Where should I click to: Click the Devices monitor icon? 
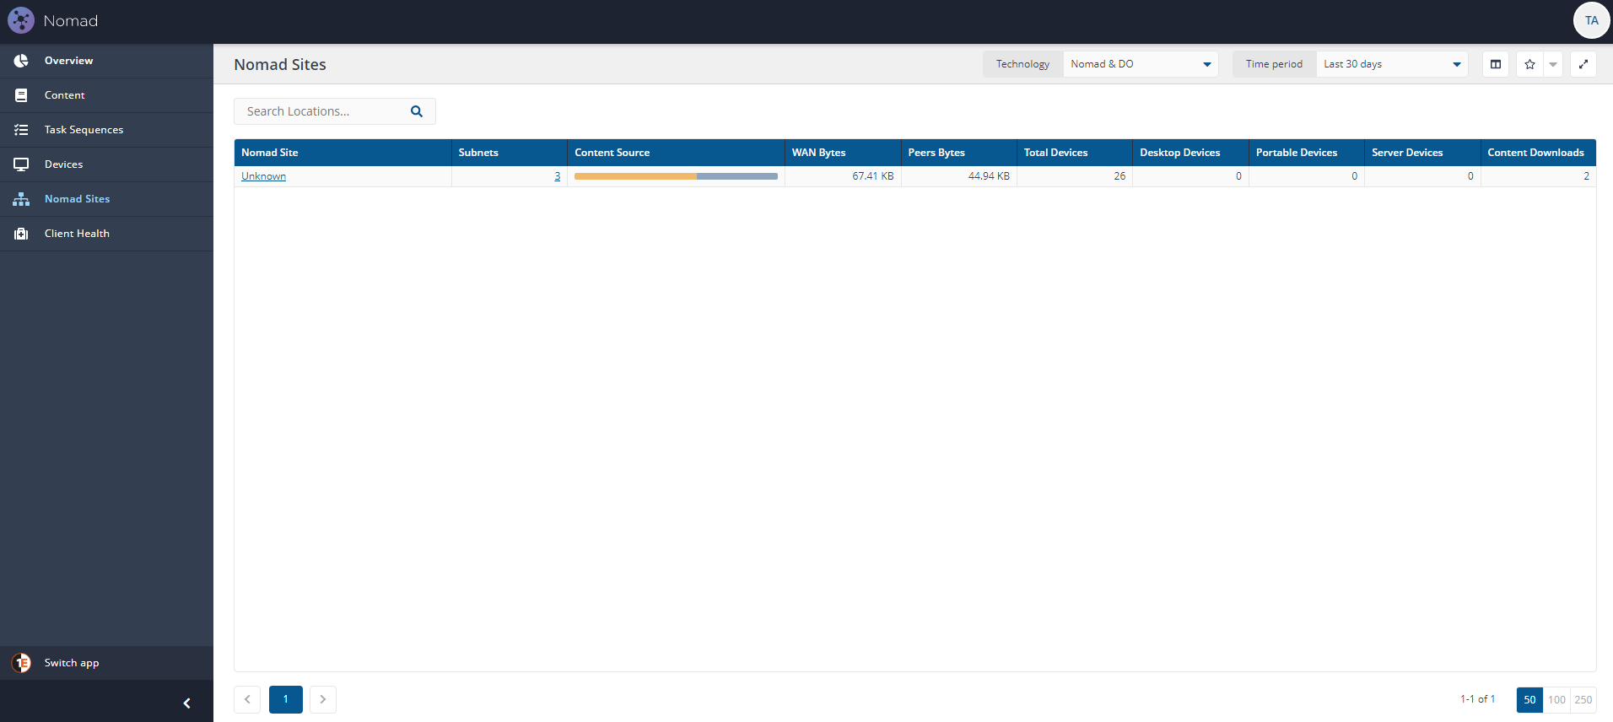point(21,164)
